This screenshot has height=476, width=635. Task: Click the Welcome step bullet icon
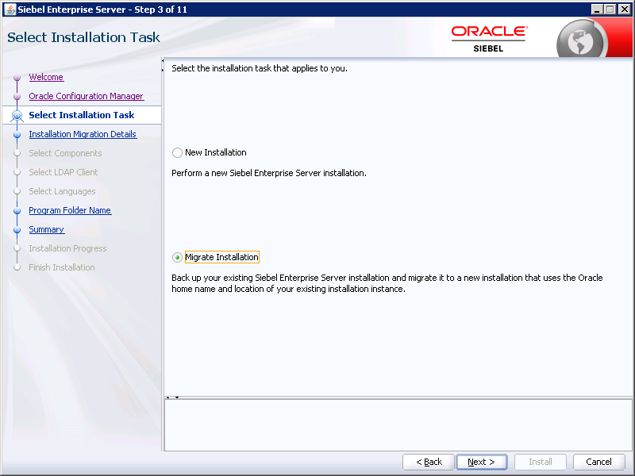point(17,78)
